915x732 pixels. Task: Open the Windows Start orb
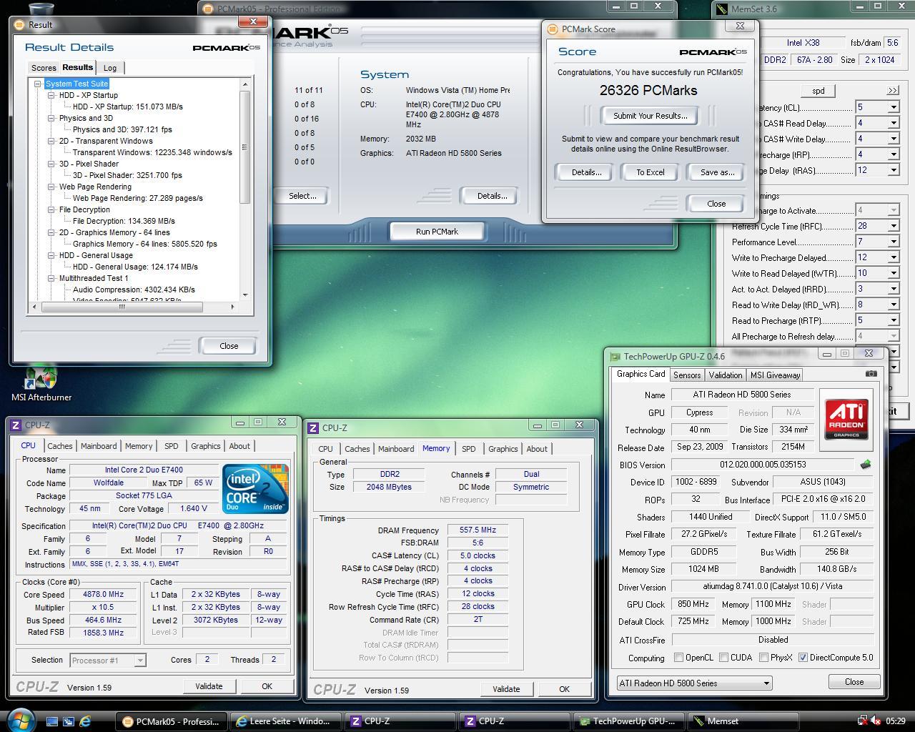19,720
